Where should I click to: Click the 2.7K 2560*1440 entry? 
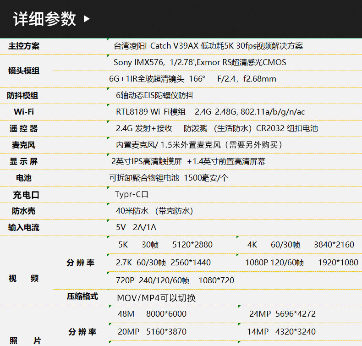pos(163,263)
